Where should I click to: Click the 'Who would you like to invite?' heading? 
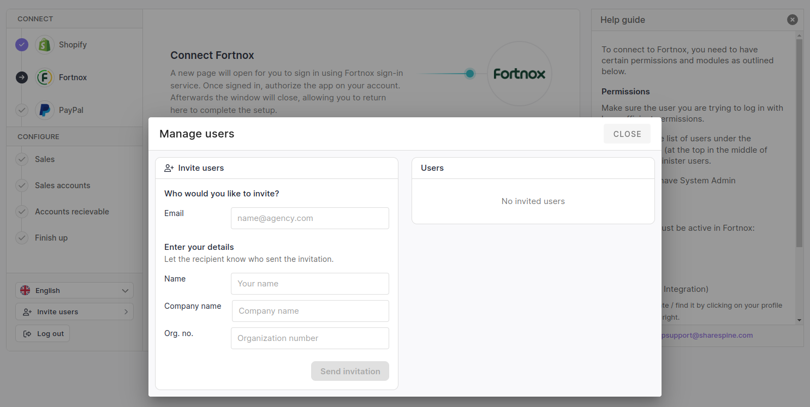coord(222,194)
